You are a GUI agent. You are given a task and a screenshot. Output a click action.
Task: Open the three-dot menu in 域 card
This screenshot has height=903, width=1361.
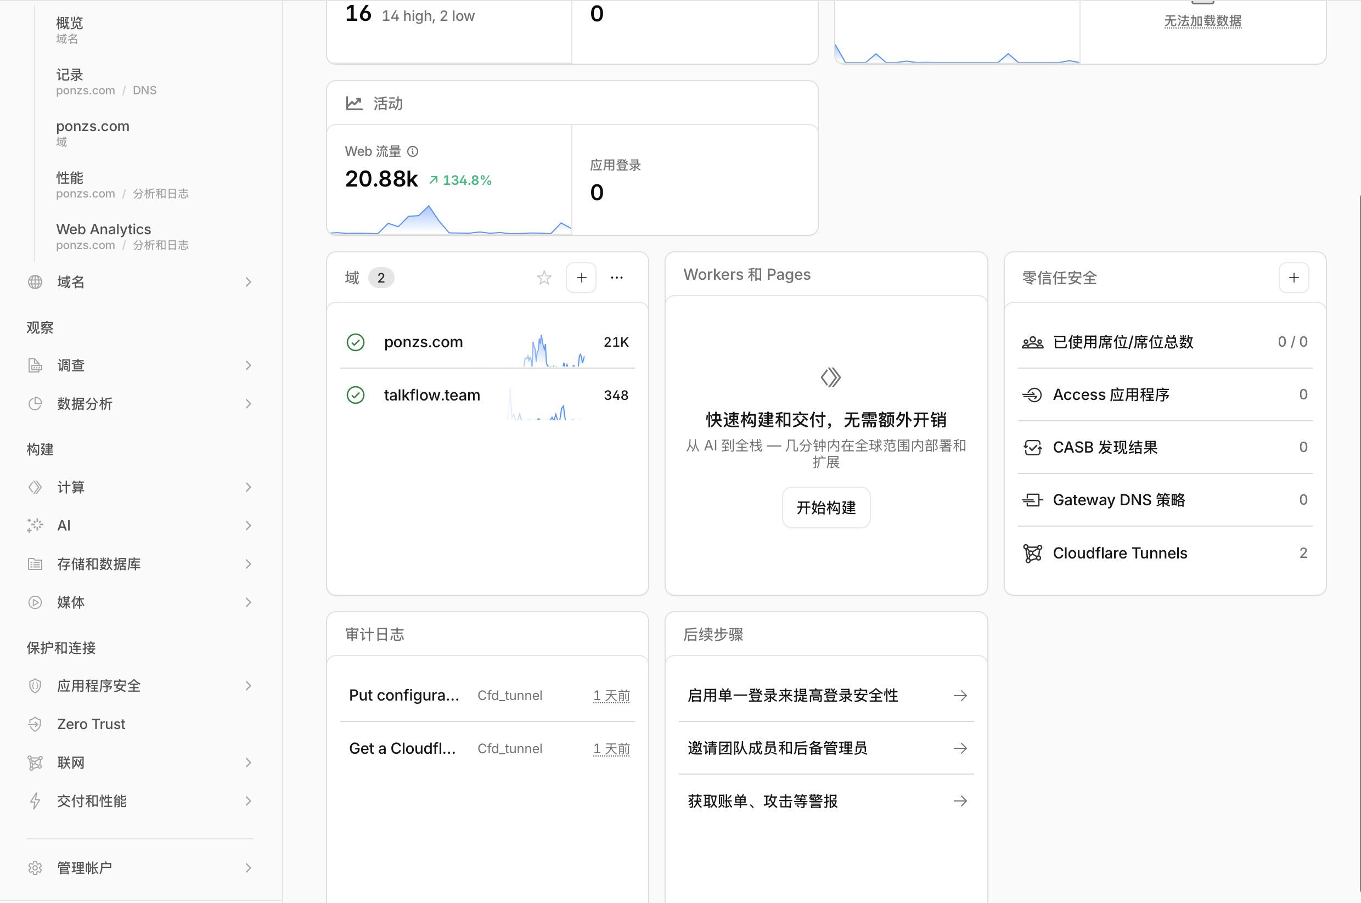point(617,278)
